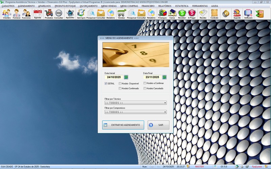This screenshot has height=169, width=271.
Task: Open the Serviços toolbar icon
Action: pyautogui.click(x=81, y=14)
